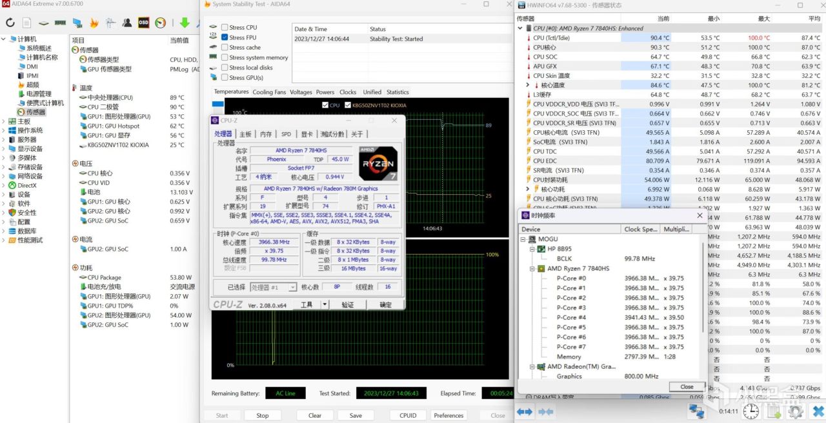Viewport: 826px width, 423px height.
Task: Click Clear button in stability test
Action: point(315,415)
